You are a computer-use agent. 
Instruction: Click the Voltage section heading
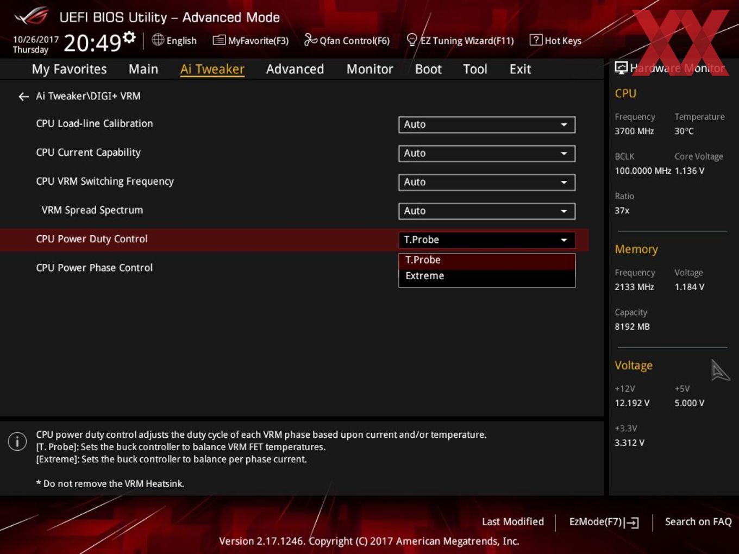634,366
